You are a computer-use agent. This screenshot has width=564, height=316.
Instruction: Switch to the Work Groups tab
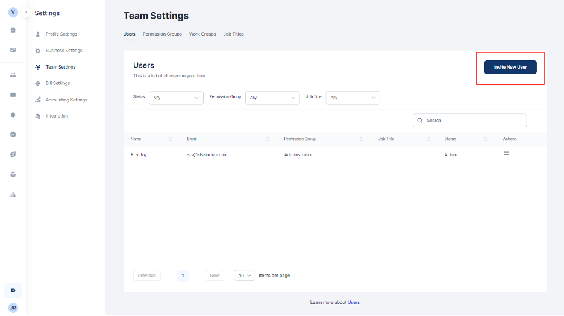tap(202, 34)
